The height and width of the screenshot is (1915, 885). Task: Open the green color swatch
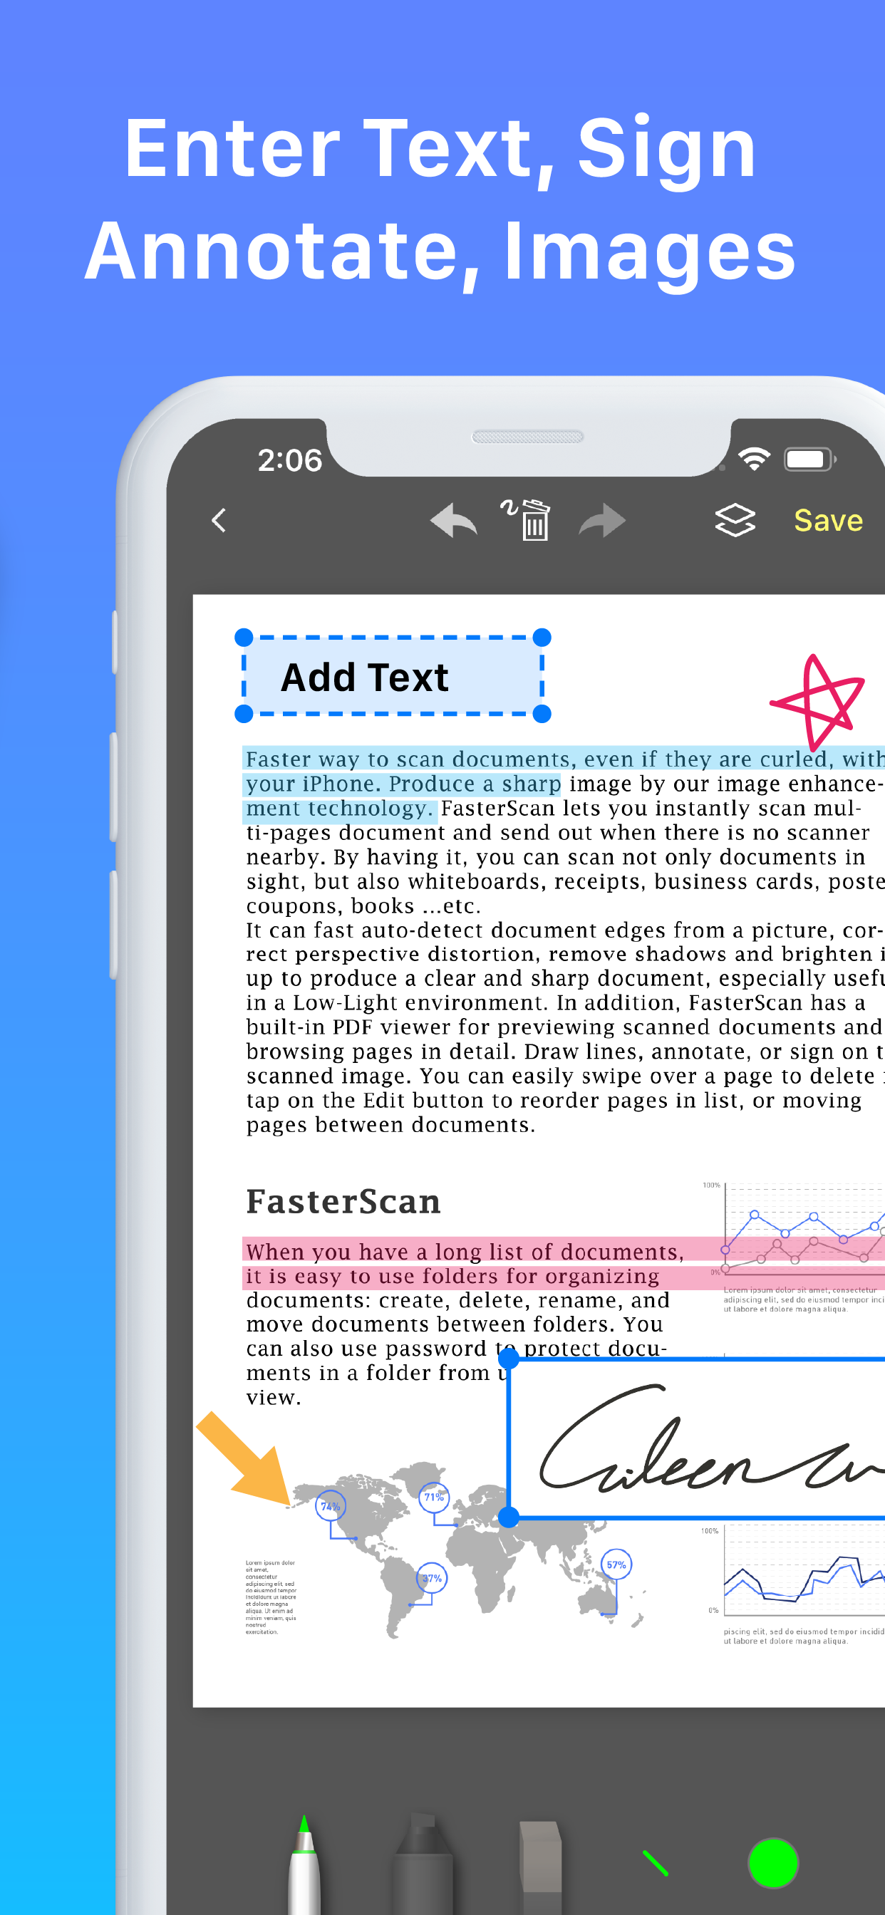[x=772, y=1863]
